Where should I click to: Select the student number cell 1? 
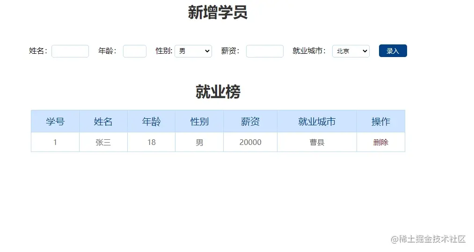[x=55, y=142]
